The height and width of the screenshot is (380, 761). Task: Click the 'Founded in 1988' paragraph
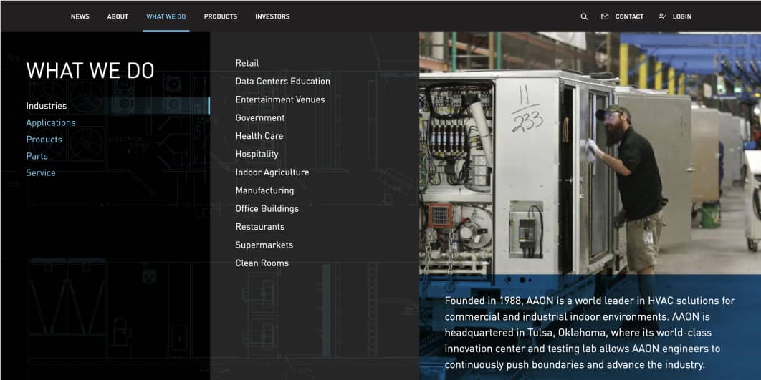pyautogui.click(x=590, y=333)
